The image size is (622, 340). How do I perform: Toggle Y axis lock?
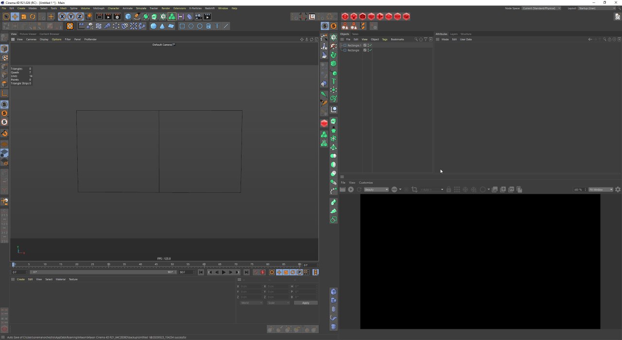(x=71, y=17)
